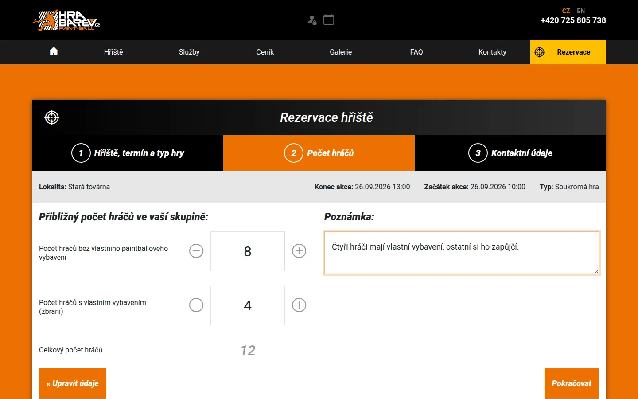Click the crosshair icon on Rezervace button

coord(540,52)
